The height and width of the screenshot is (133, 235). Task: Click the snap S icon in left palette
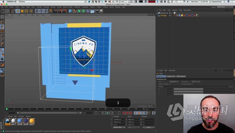pyautogui.click(x=2, y=59)
